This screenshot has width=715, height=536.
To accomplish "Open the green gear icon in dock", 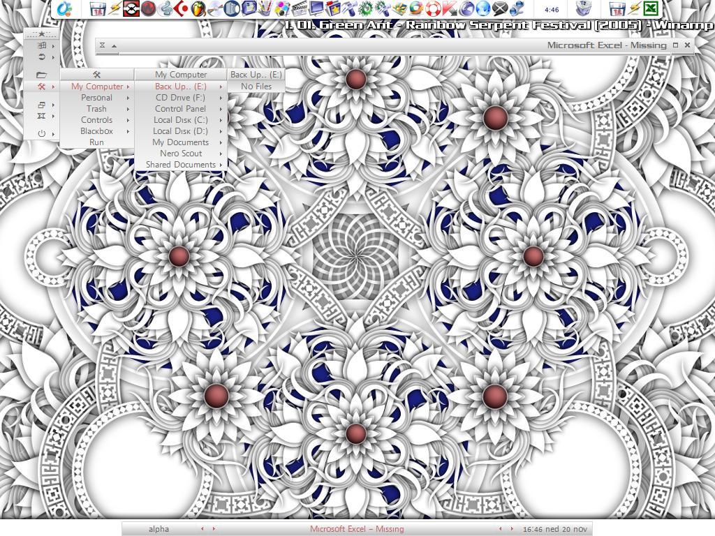I will pos(365,8).
